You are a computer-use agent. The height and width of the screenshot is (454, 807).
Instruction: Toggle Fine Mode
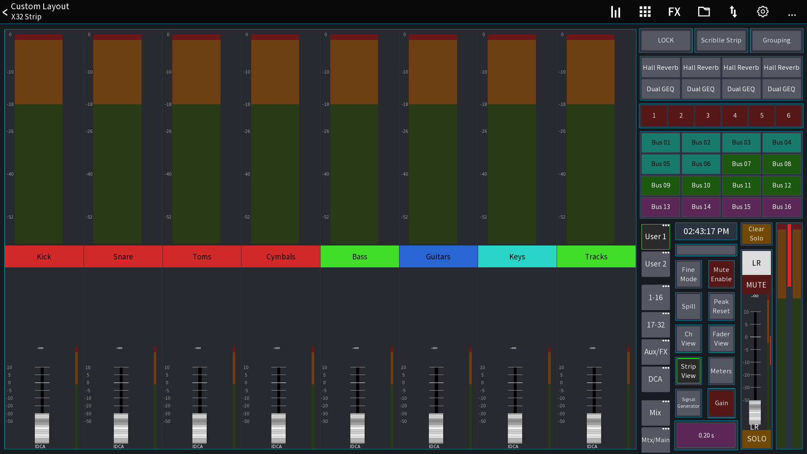688,274
